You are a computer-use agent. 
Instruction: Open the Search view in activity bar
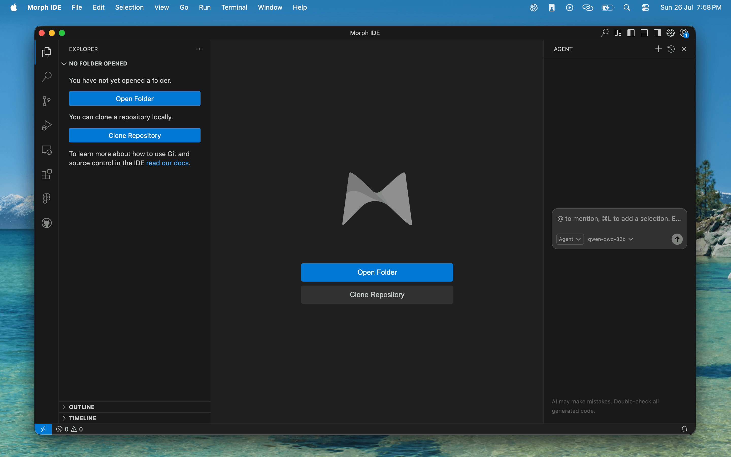tap(46, 76)
